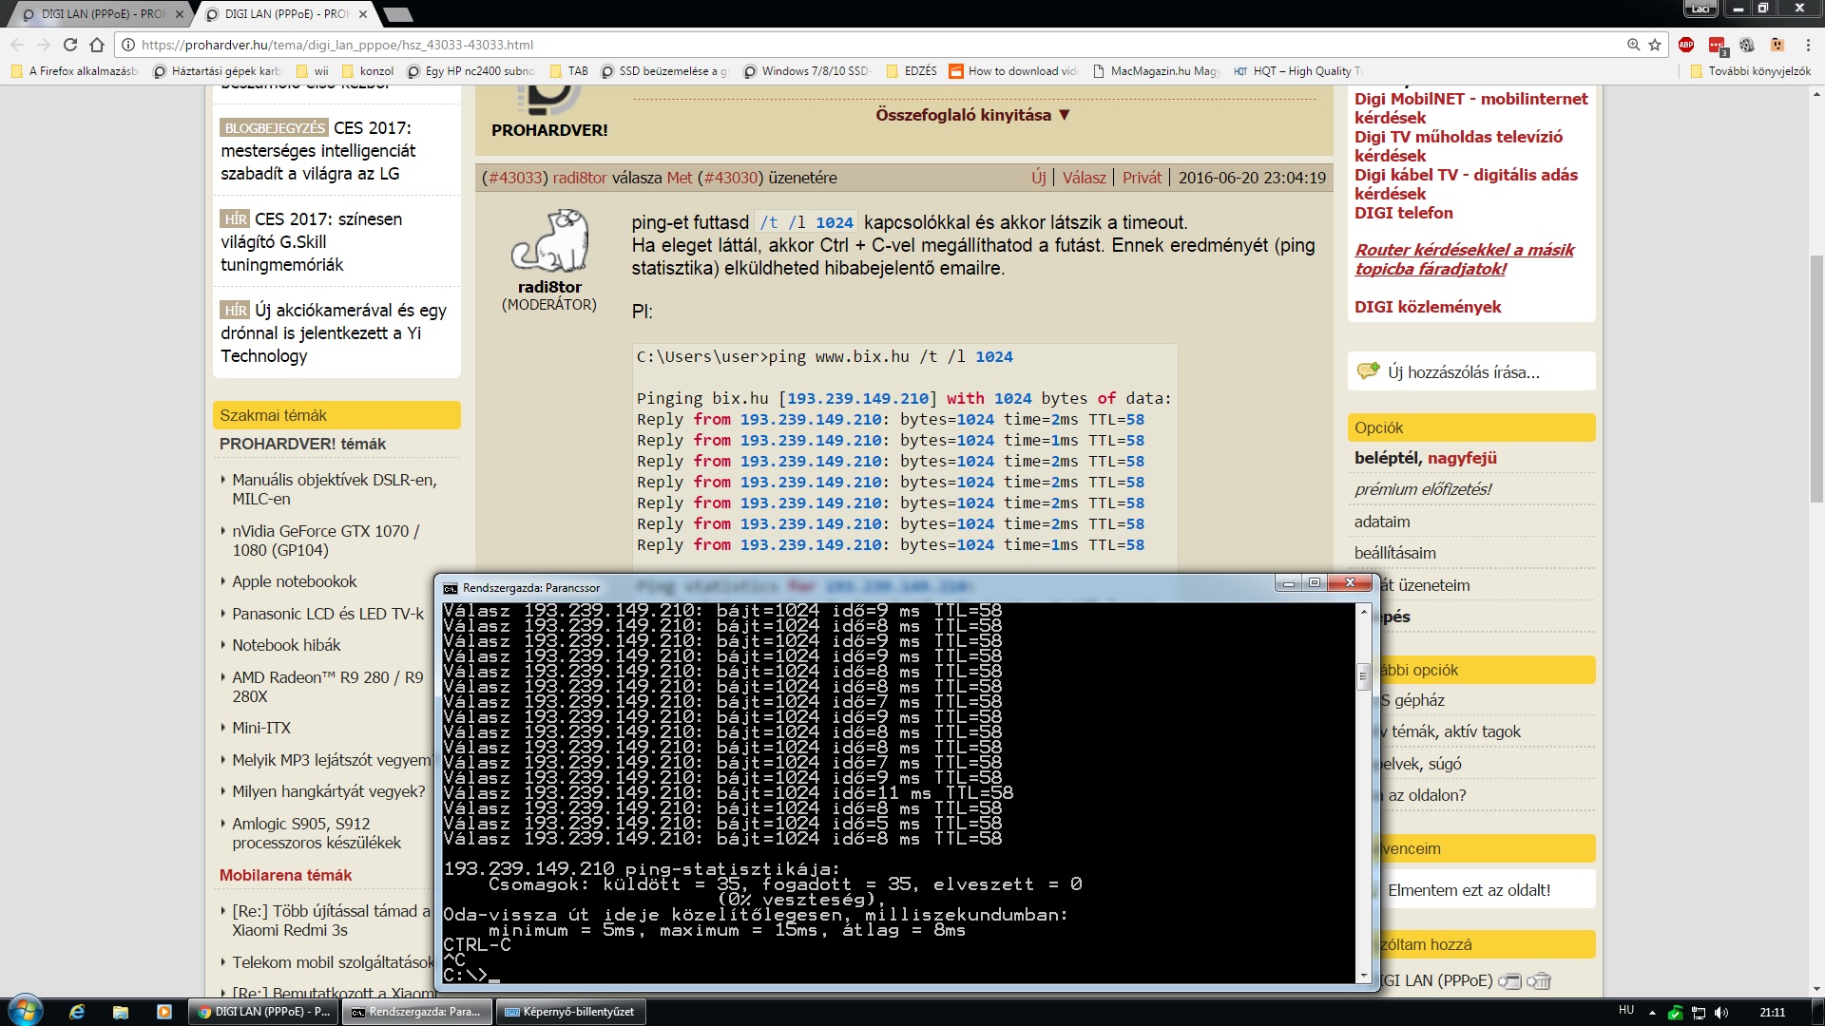Image resolution: width=1825 pixels, height=1026 pixels.
Task: Open Chrome three-dot menu
Action: pos(1808,45)
